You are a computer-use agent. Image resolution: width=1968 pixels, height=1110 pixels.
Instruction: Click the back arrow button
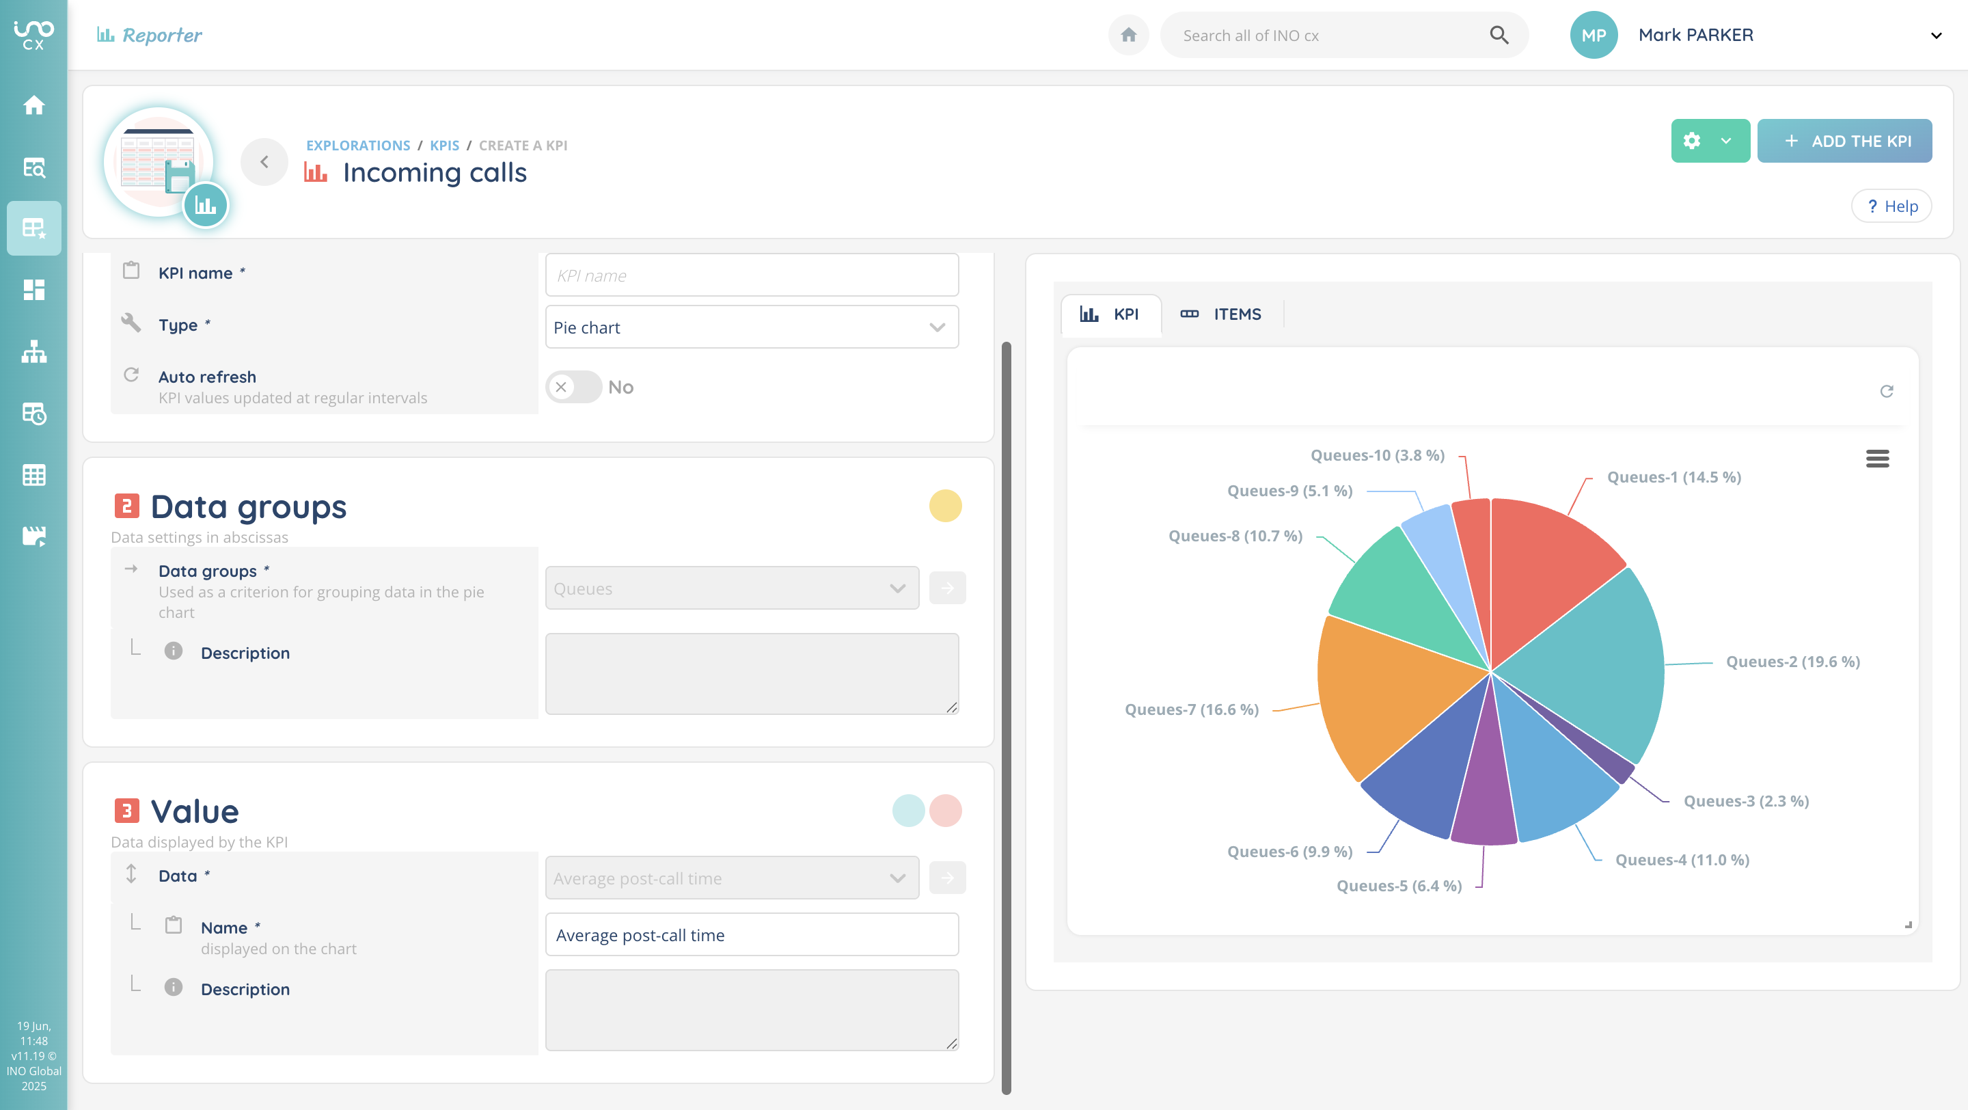[264, 161]
